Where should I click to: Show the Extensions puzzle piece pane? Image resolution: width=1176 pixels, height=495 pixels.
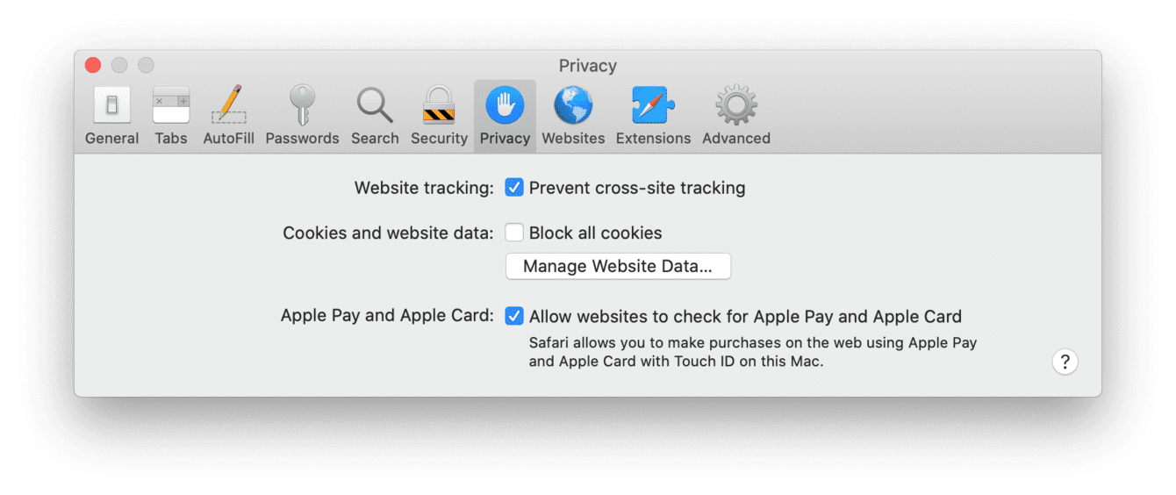pyautogui.click(x=653, y=116)
